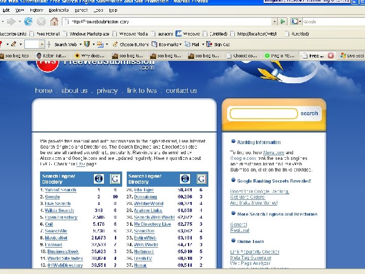Expand the Bookmarks dropdown in Yahoo toolbar
365x274 pixels.
click(x=180, y=44)
